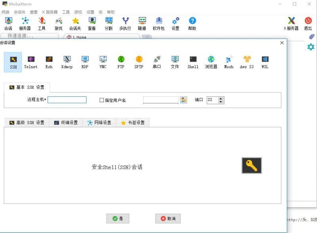Pick the serial port (串口) session
Image resolution: width=317 pixels, height=233 pixels.
click(x=157, y=62)
